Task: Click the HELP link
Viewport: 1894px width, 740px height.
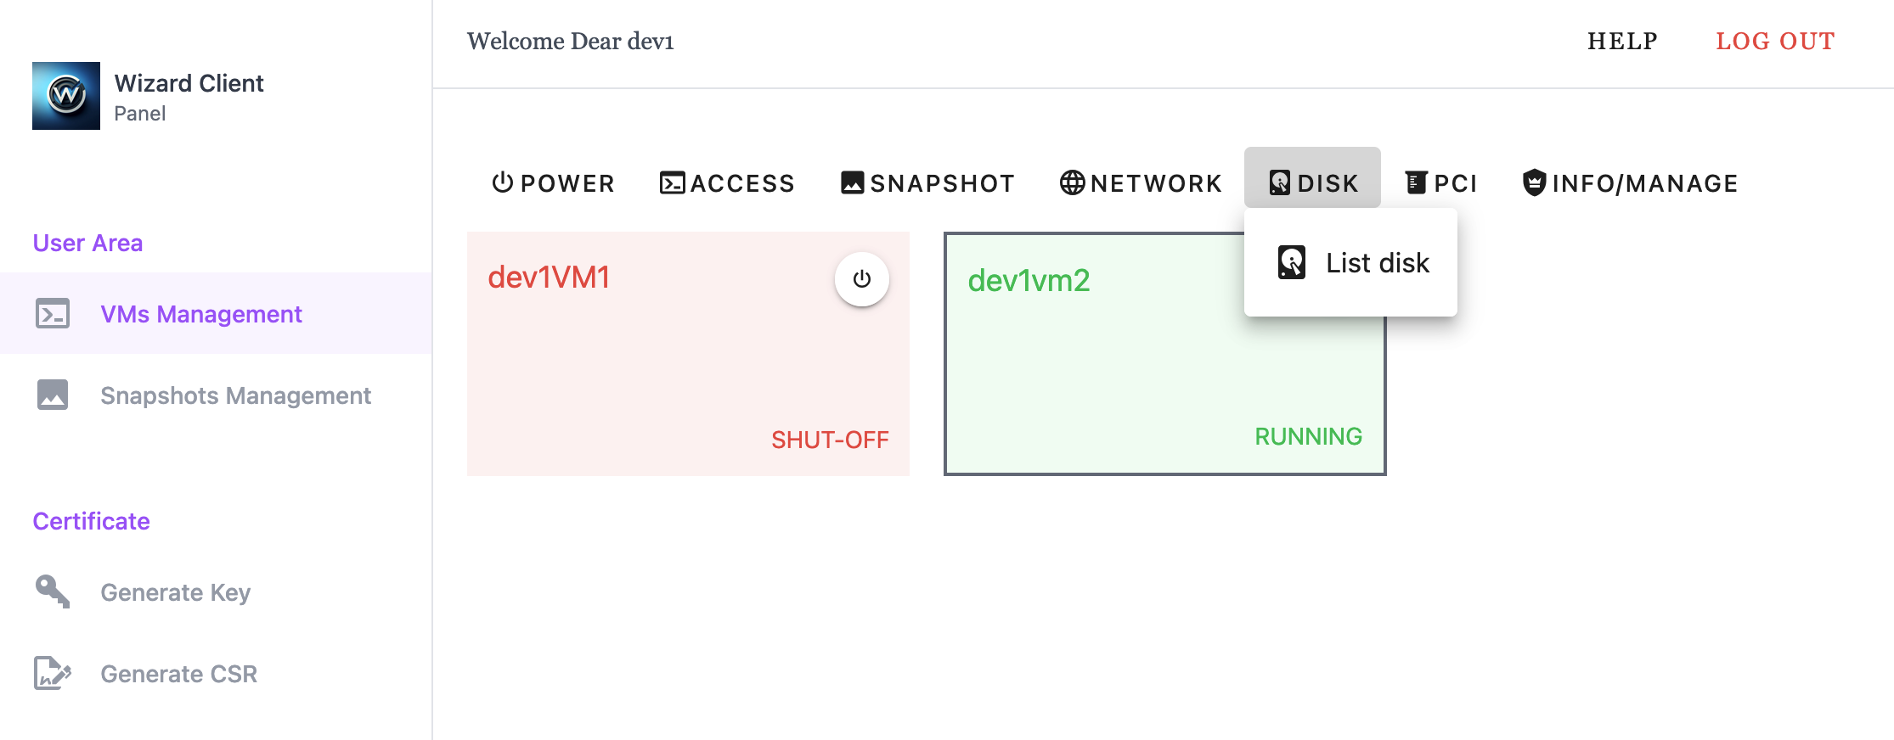Action: click(x=1622, y=42)
